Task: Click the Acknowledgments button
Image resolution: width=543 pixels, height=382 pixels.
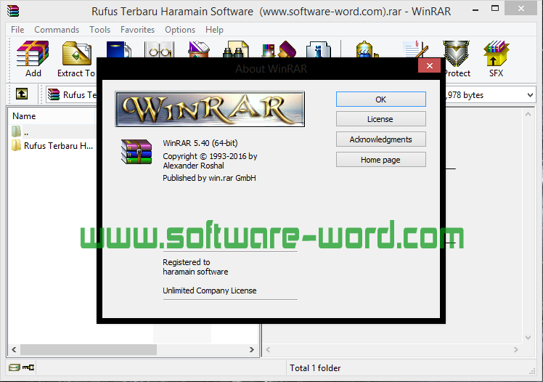Action: click(381, 139)
